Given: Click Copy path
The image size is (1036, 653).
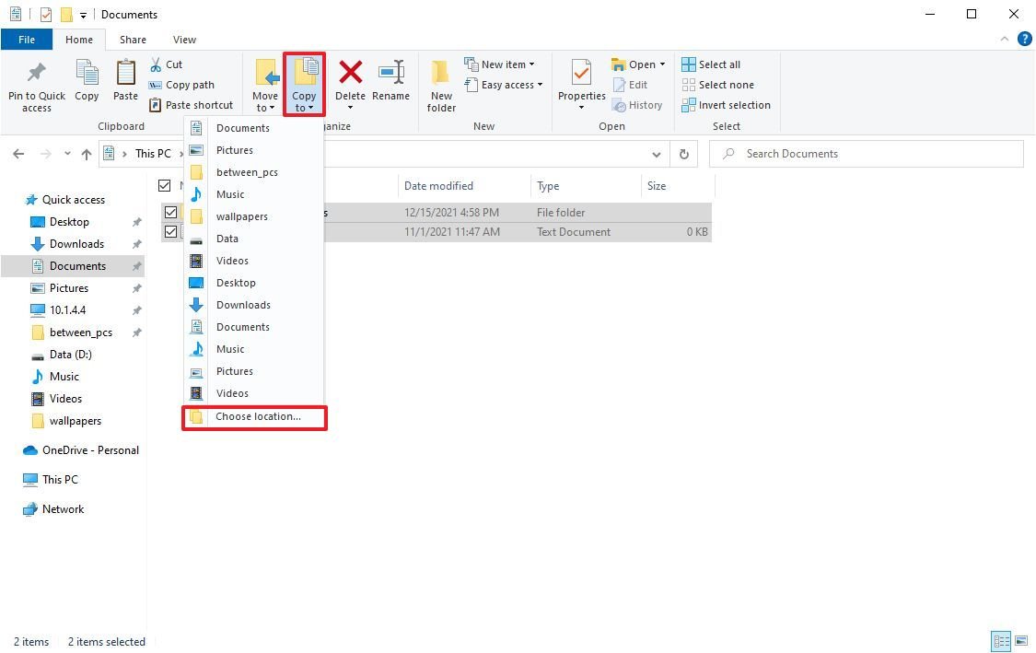Looking at the screenshot, I should (181, 85).
